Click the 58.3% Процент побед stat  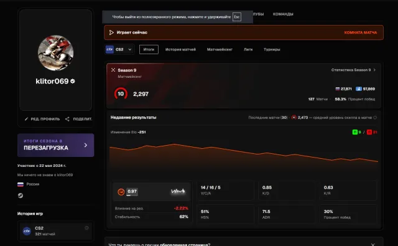point(355,99)
